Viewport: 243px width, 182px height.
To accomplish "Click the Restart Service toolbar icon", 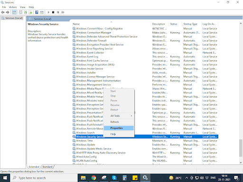I will [x=63, y=12].
